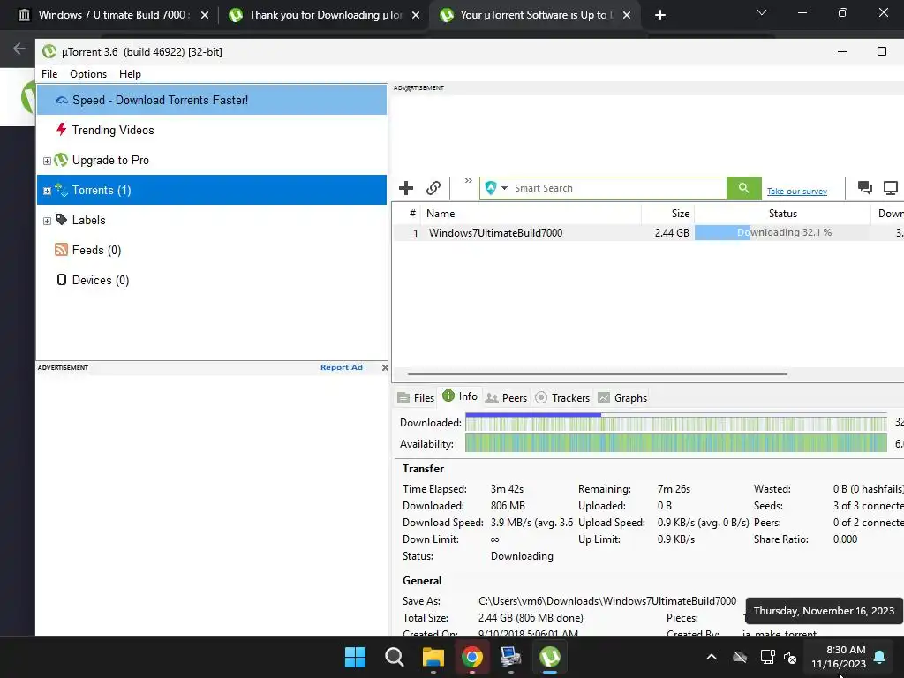Open Trending Videos in sidebar
Screen dimensions: 904x678
[212, 130]
